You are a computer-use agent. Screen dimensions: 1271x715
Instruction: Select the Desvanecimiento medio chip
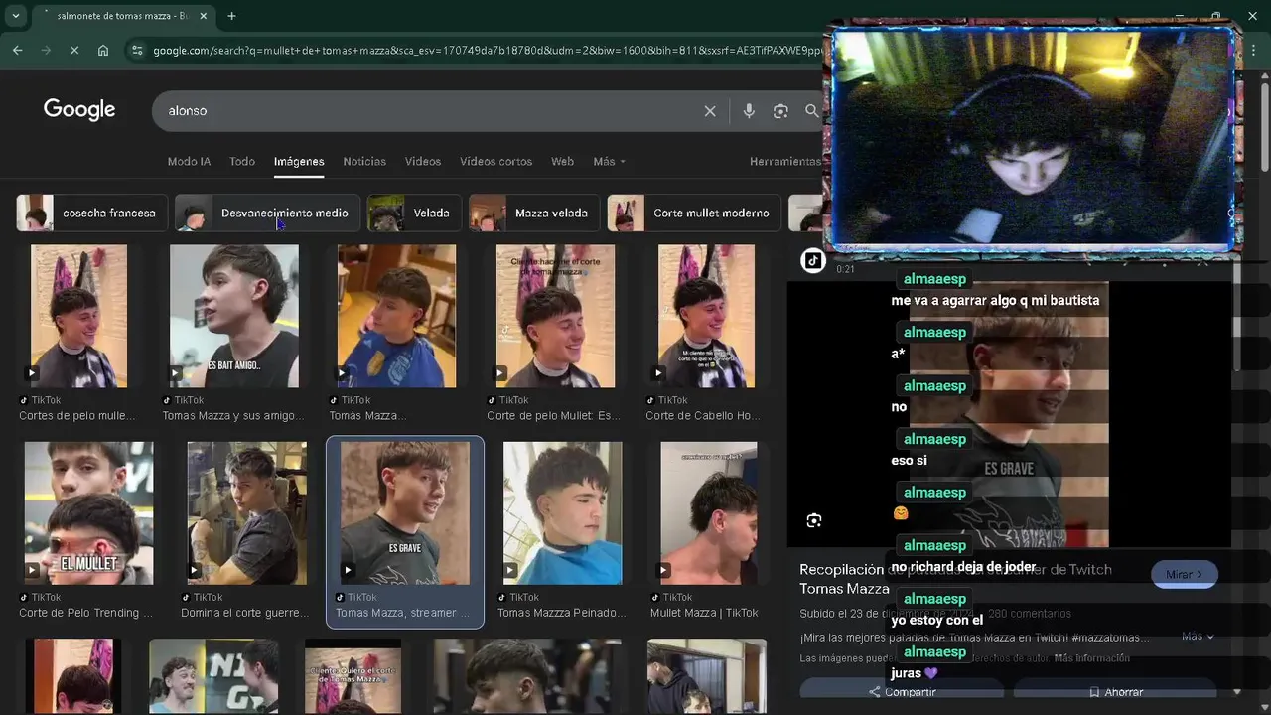(x=267, y=213)
